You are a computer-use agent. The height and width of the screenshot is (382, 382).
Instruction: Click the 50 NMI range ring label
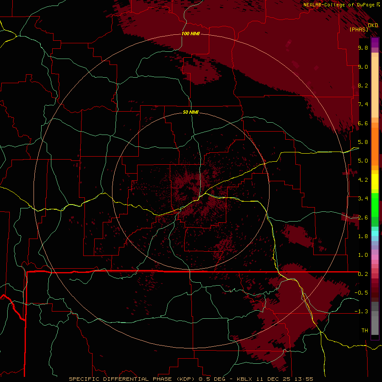tap(191, 112)
